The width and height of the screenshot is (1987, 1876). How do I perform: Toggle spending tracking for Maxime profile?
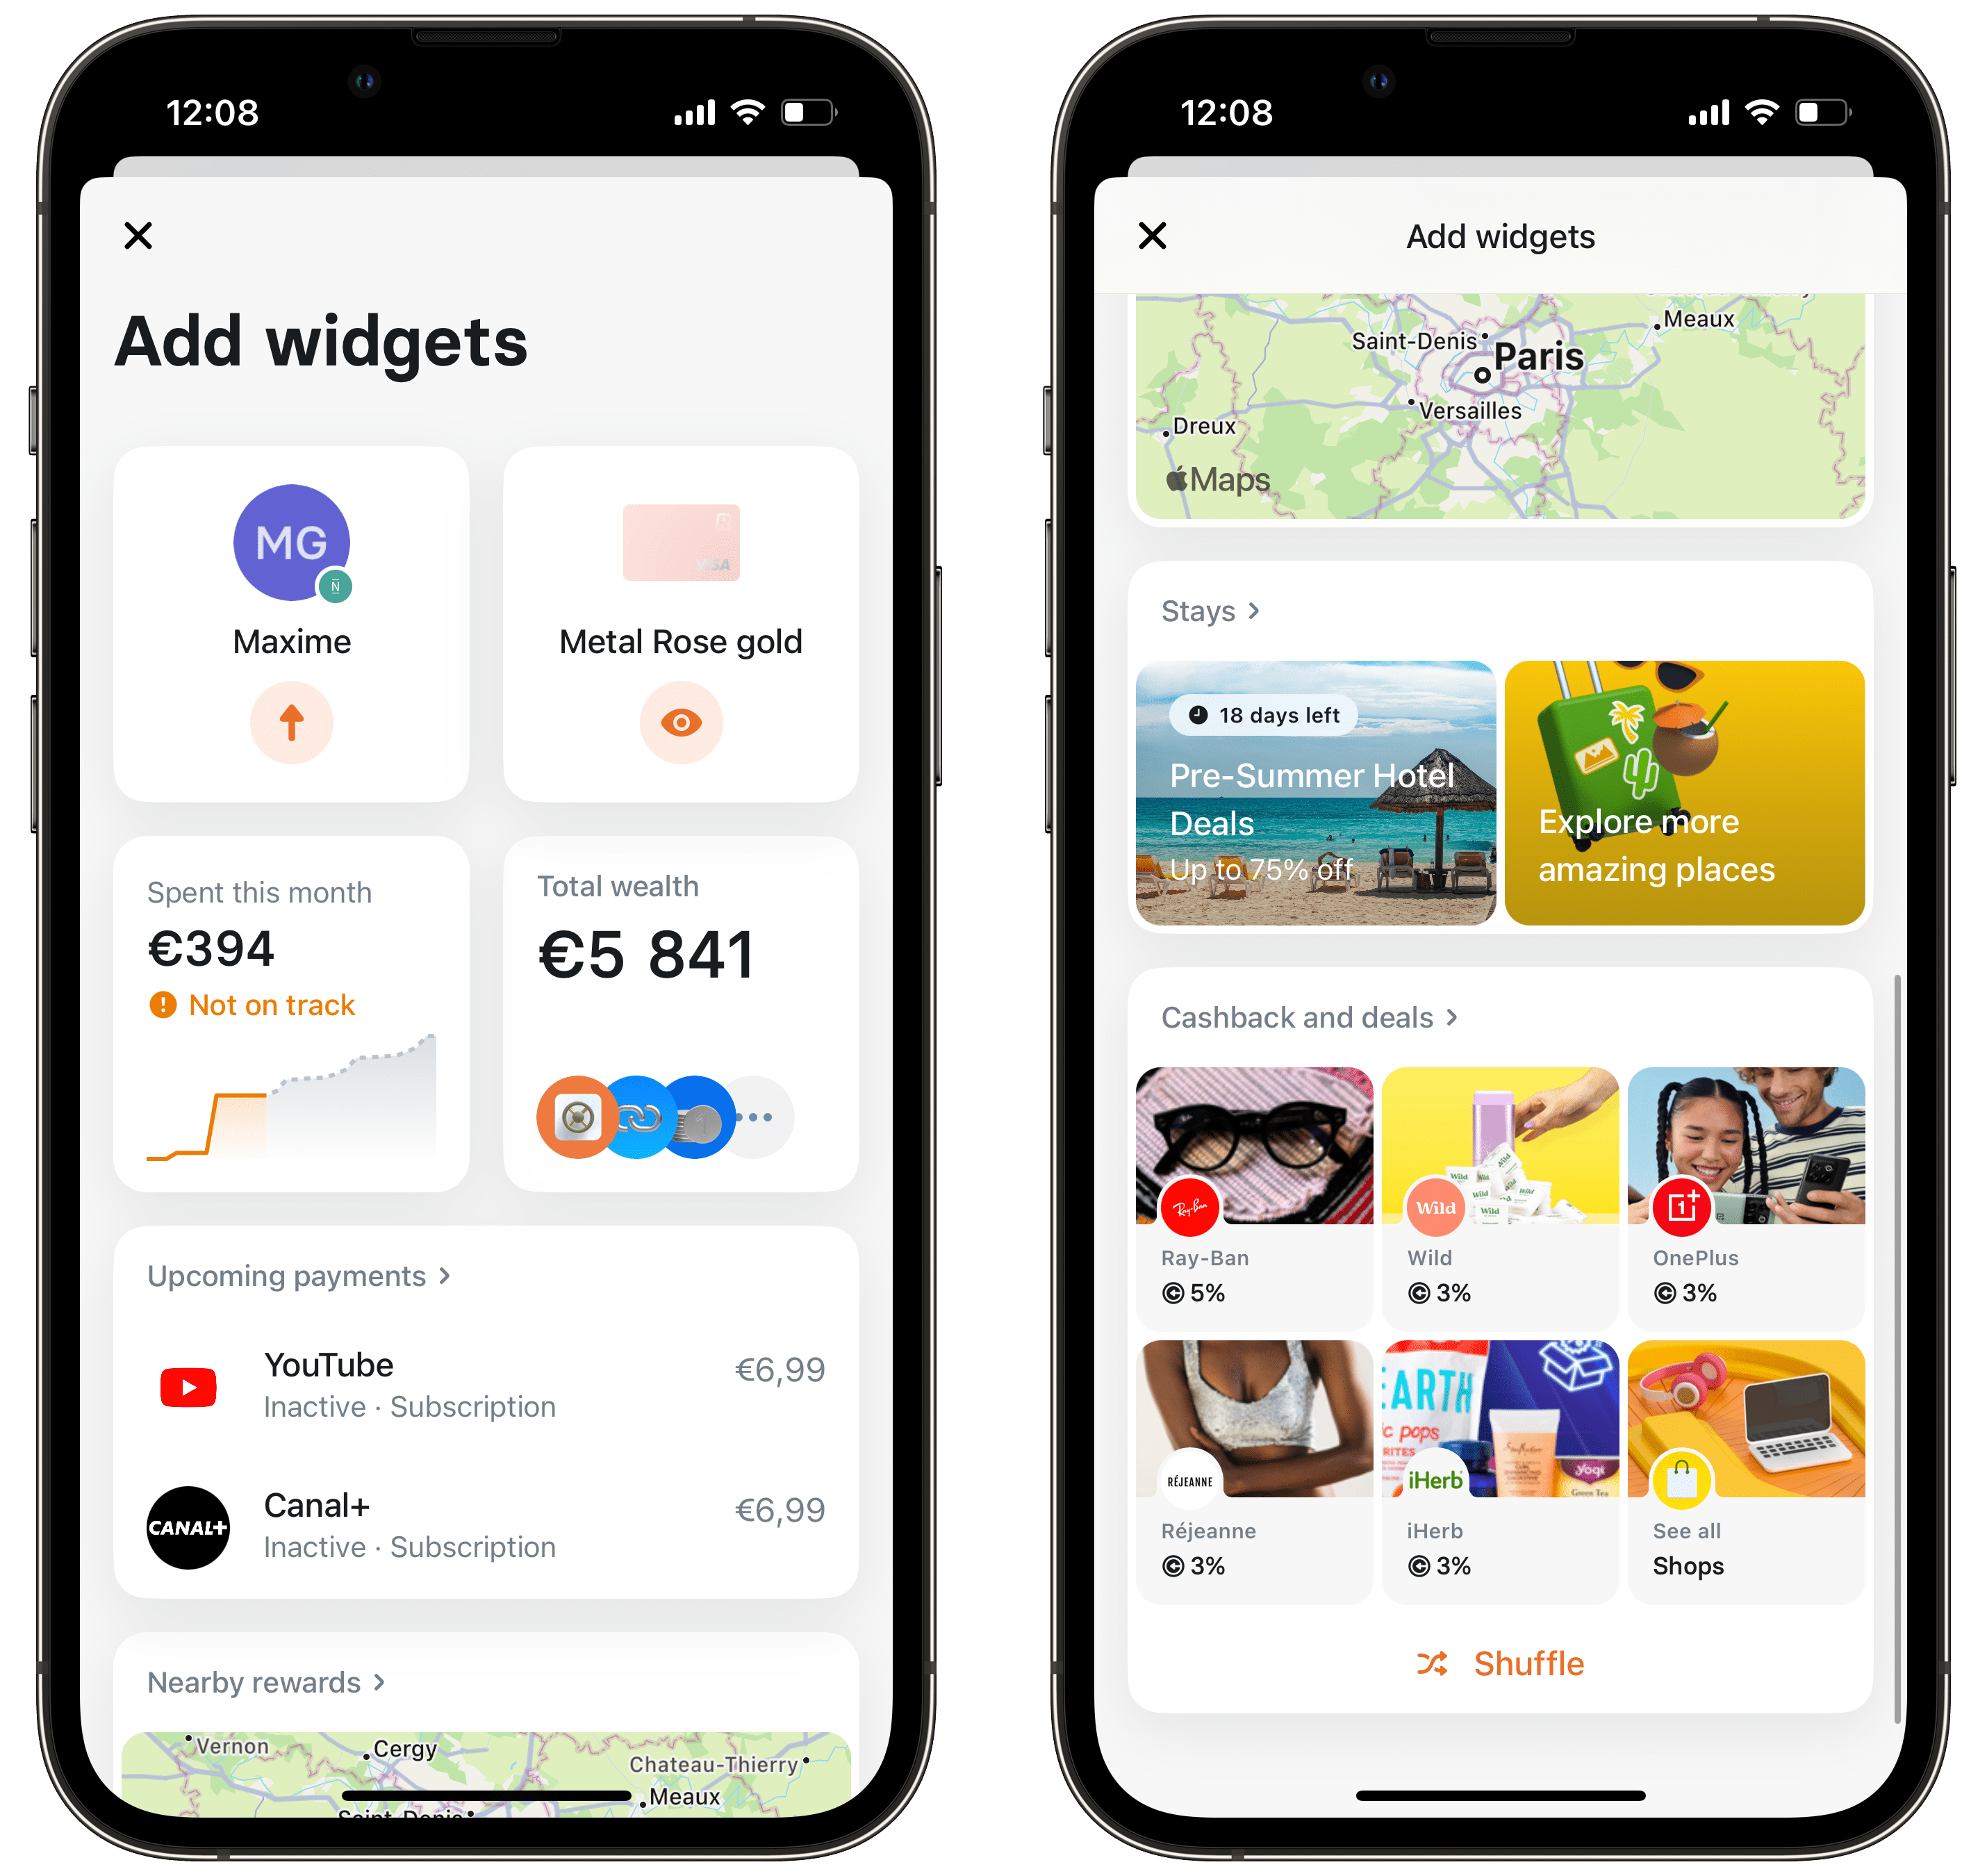coord(292,723)
